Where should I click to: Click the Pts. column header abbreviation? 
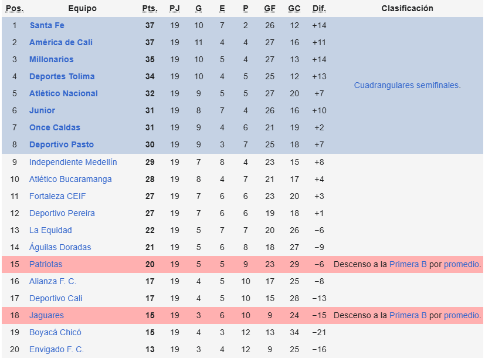click(150, 9)
